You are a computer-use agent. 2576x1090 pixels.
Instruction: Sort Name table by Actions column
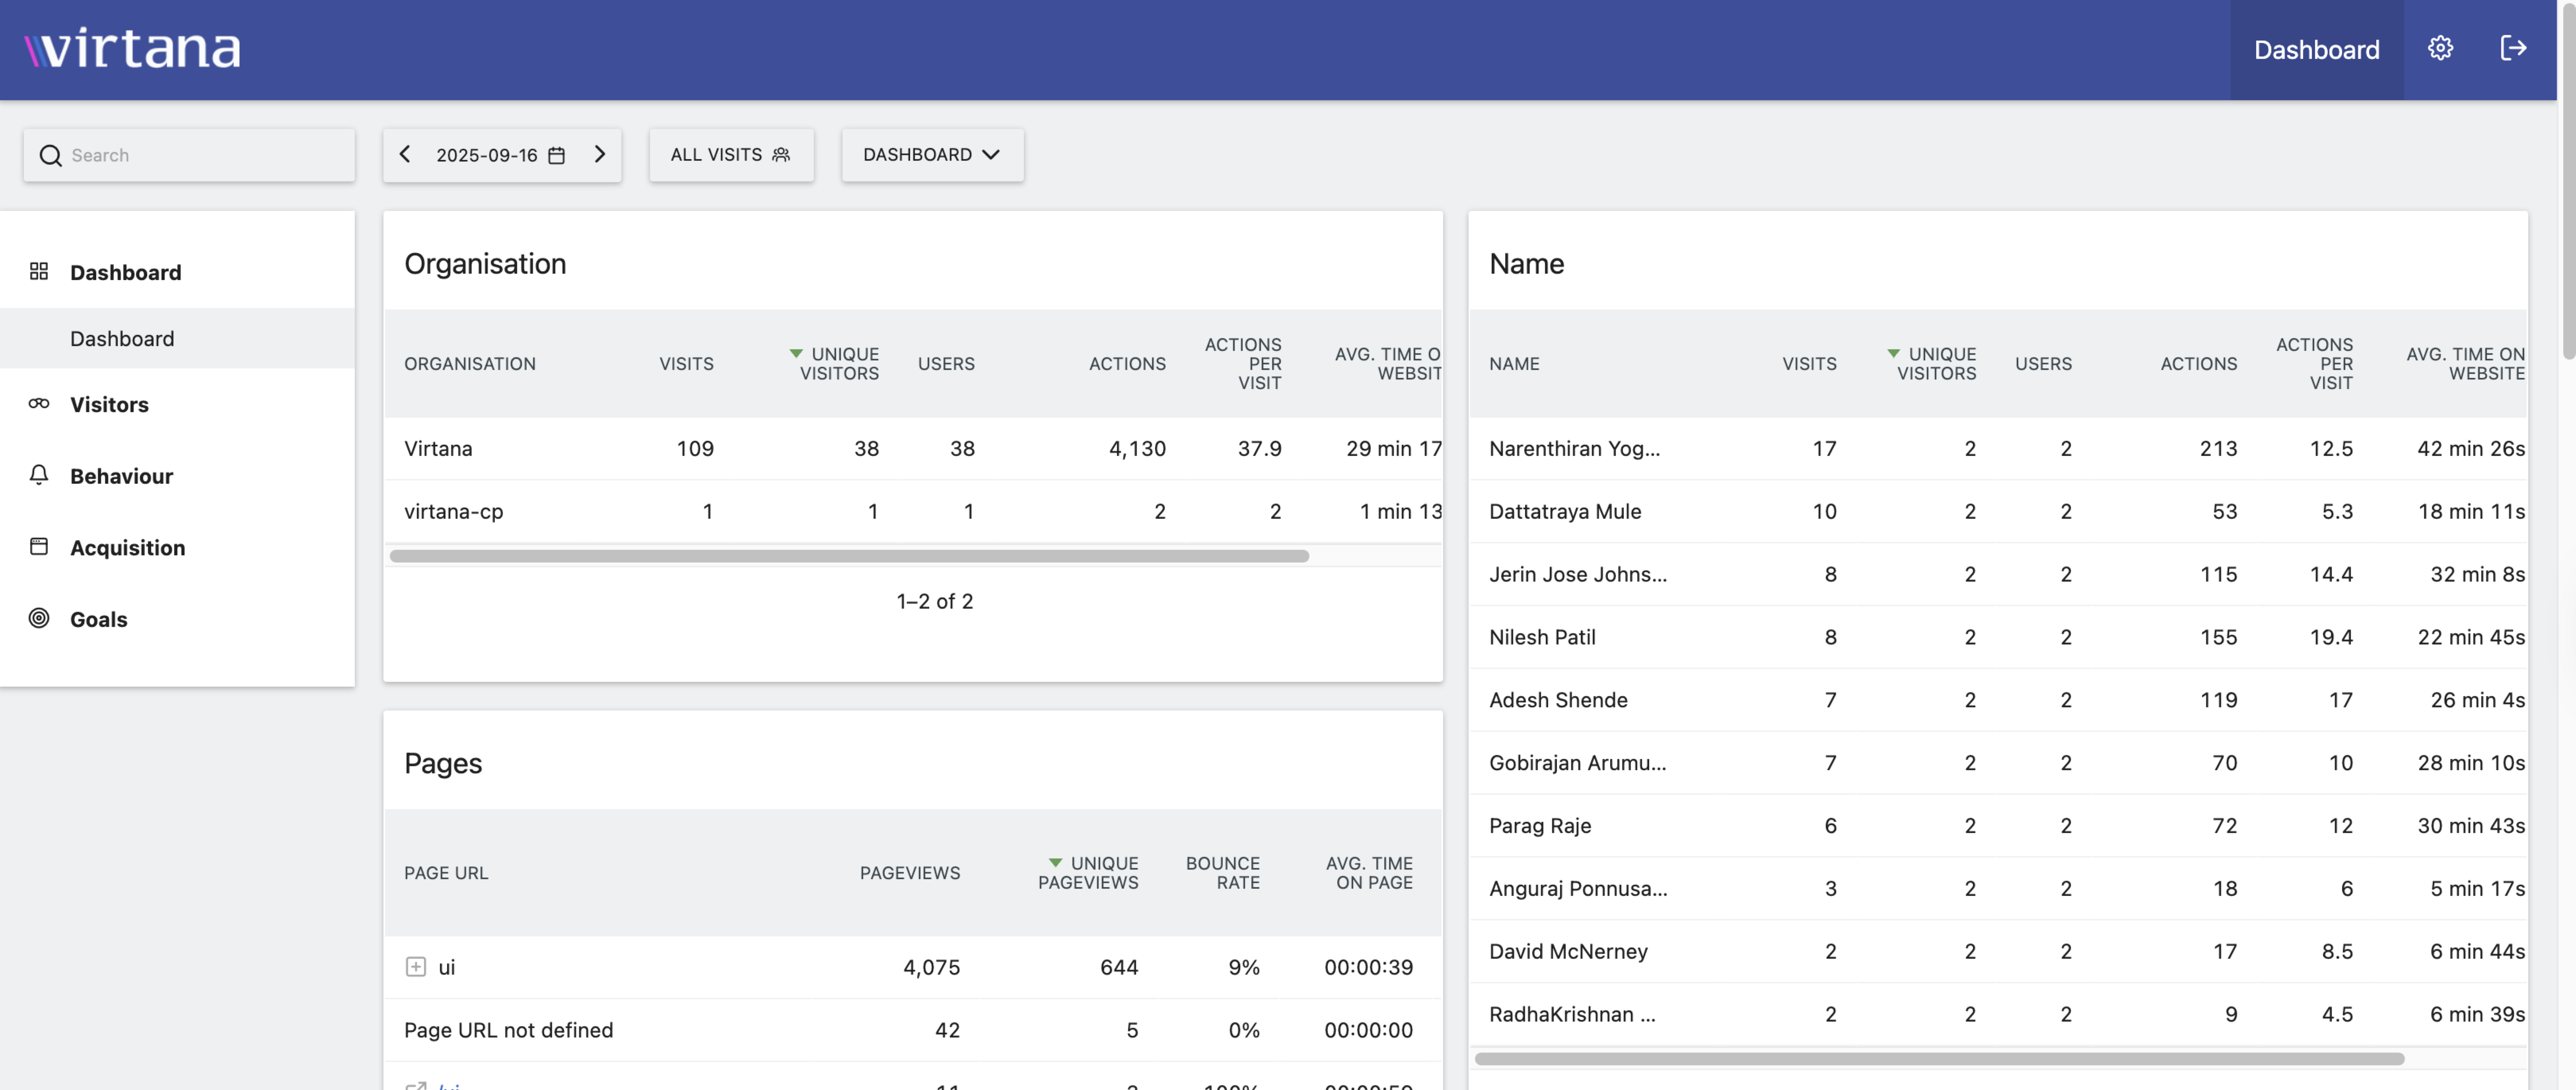2198,364
